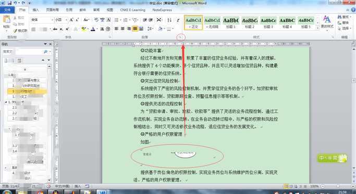Clear formatting with the eraser icon

click(x=96, y=20)
